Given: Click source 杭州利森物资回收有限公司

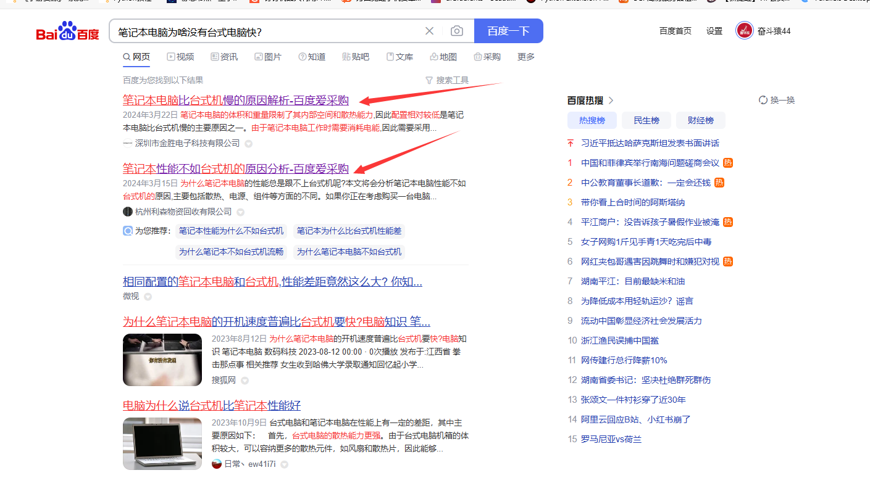Looking at the screenshot, I should [183, 212].
